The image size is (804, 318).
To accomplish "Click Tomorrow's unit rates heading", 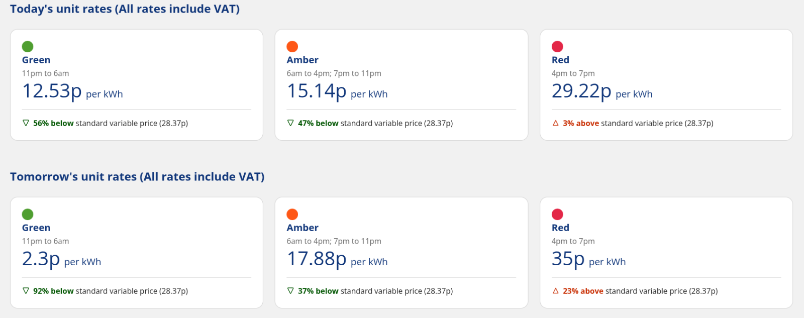I will tap(137, 177).
